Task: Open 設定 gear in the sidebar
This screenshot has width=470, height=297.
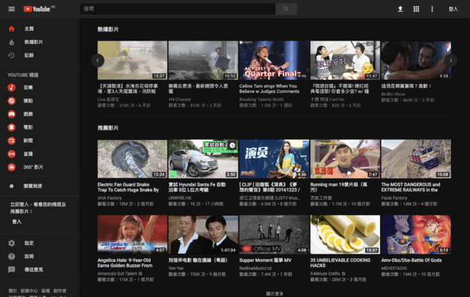Action: (x=12, y=243)
